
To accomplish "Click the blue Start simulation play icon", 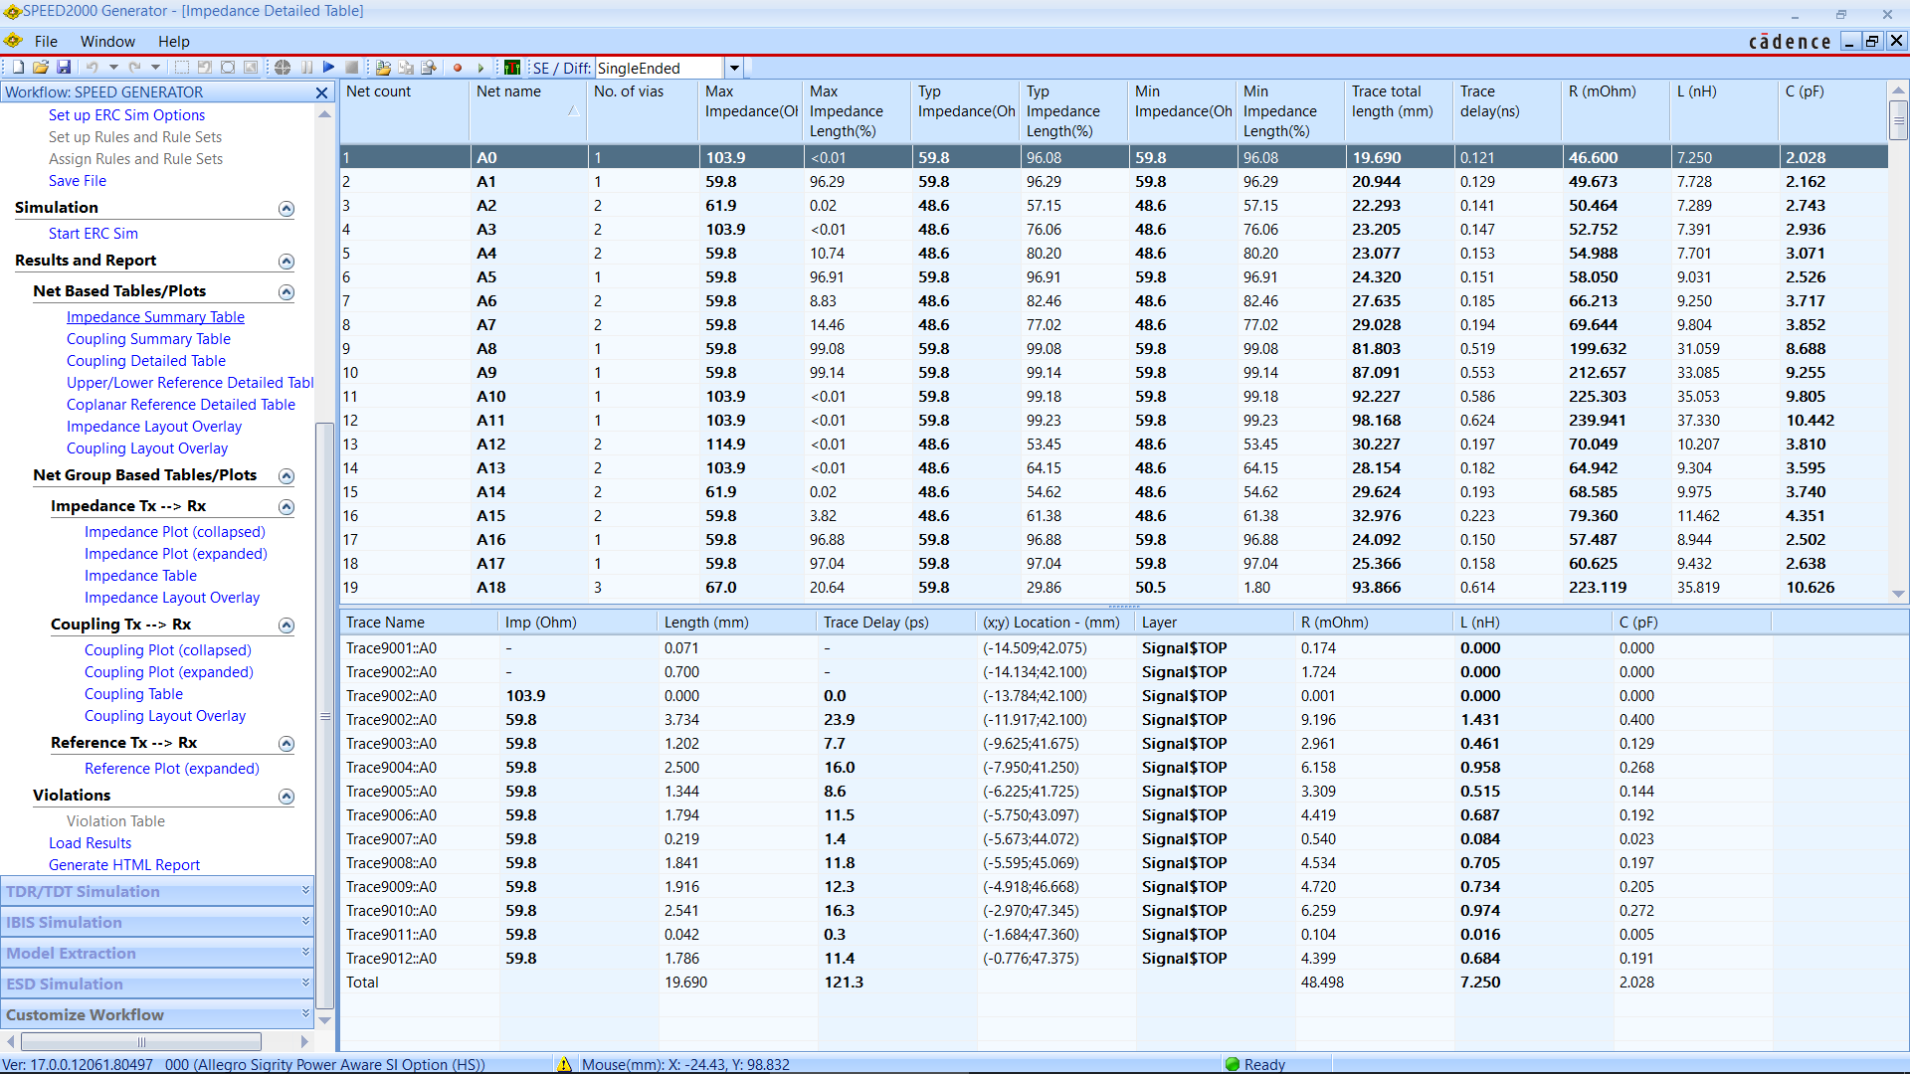I will (x=328, y=68).
